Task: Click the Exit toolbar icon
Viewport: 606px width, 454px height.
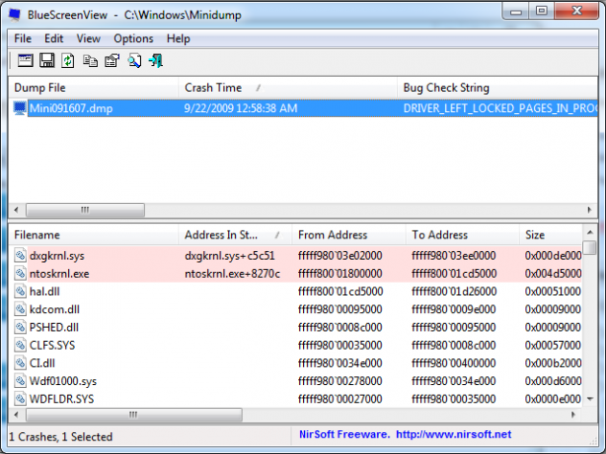Action: pyautogui.click(x=156, y=61)
